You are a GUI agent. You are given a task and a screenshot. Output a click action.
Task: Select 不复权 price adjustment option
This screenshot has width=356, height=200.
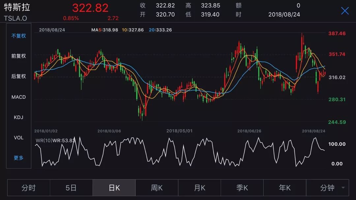coord(18,36)
